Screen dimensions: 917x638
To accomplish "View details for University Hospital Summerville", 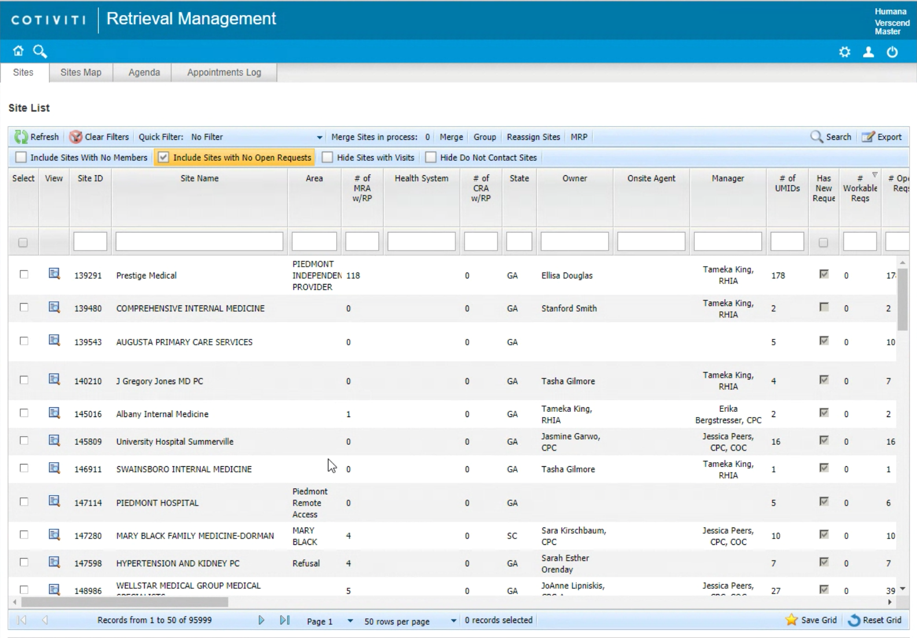I will (54, 440).
